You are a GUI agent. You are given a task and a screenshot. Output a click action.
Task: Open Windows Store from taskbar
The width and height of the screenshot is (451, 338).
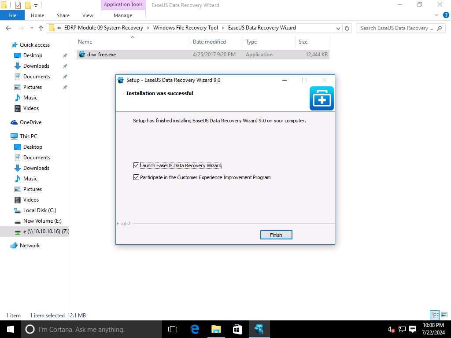(237, 329)
